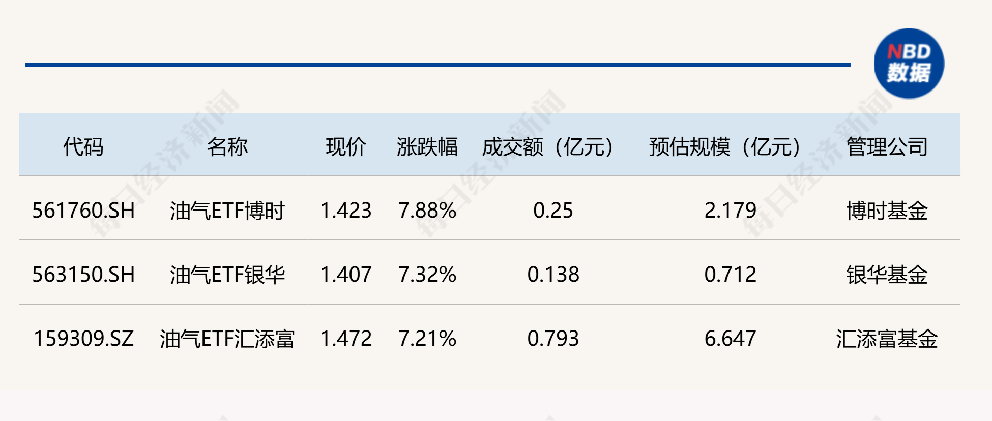Image resolution: width=992 pixels, height=421 pixels.
Task: Click the 6.647 estimated size value
Action: pyautogui.click(x=730, y=339)
